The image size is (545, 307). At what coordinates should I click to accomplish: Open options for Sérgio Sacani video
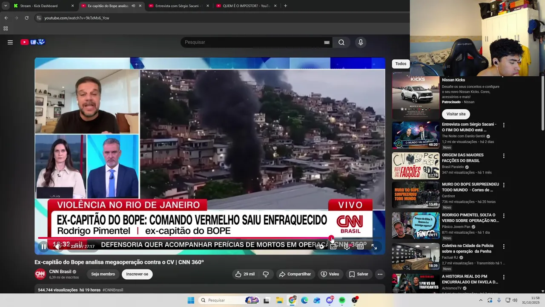(504, 125)
